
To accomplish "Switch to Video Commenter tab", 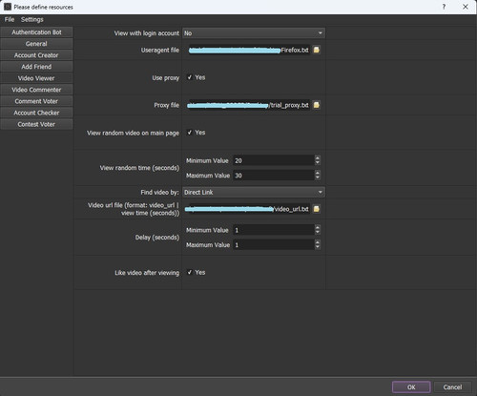I will (x=36, y=90).
